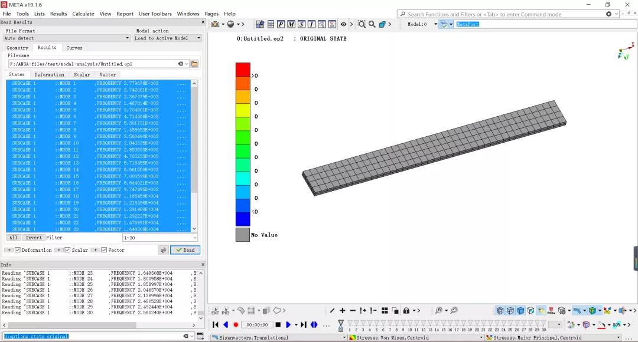Clear the Filename field with the X icon

point(180,64)
